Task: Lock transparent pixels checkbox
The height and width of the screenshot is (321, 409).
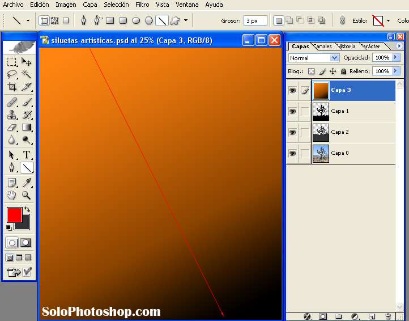Action: (x=311, y=71)
